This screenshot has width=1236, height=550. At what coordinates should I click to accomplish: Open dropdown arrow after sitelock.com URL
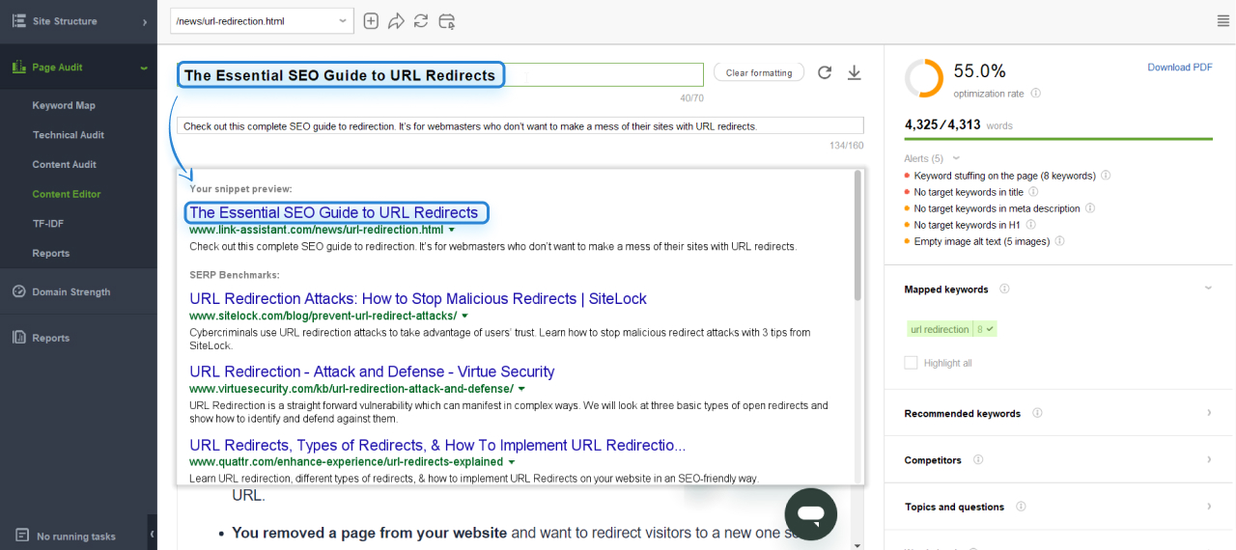[x=464, y=316]
